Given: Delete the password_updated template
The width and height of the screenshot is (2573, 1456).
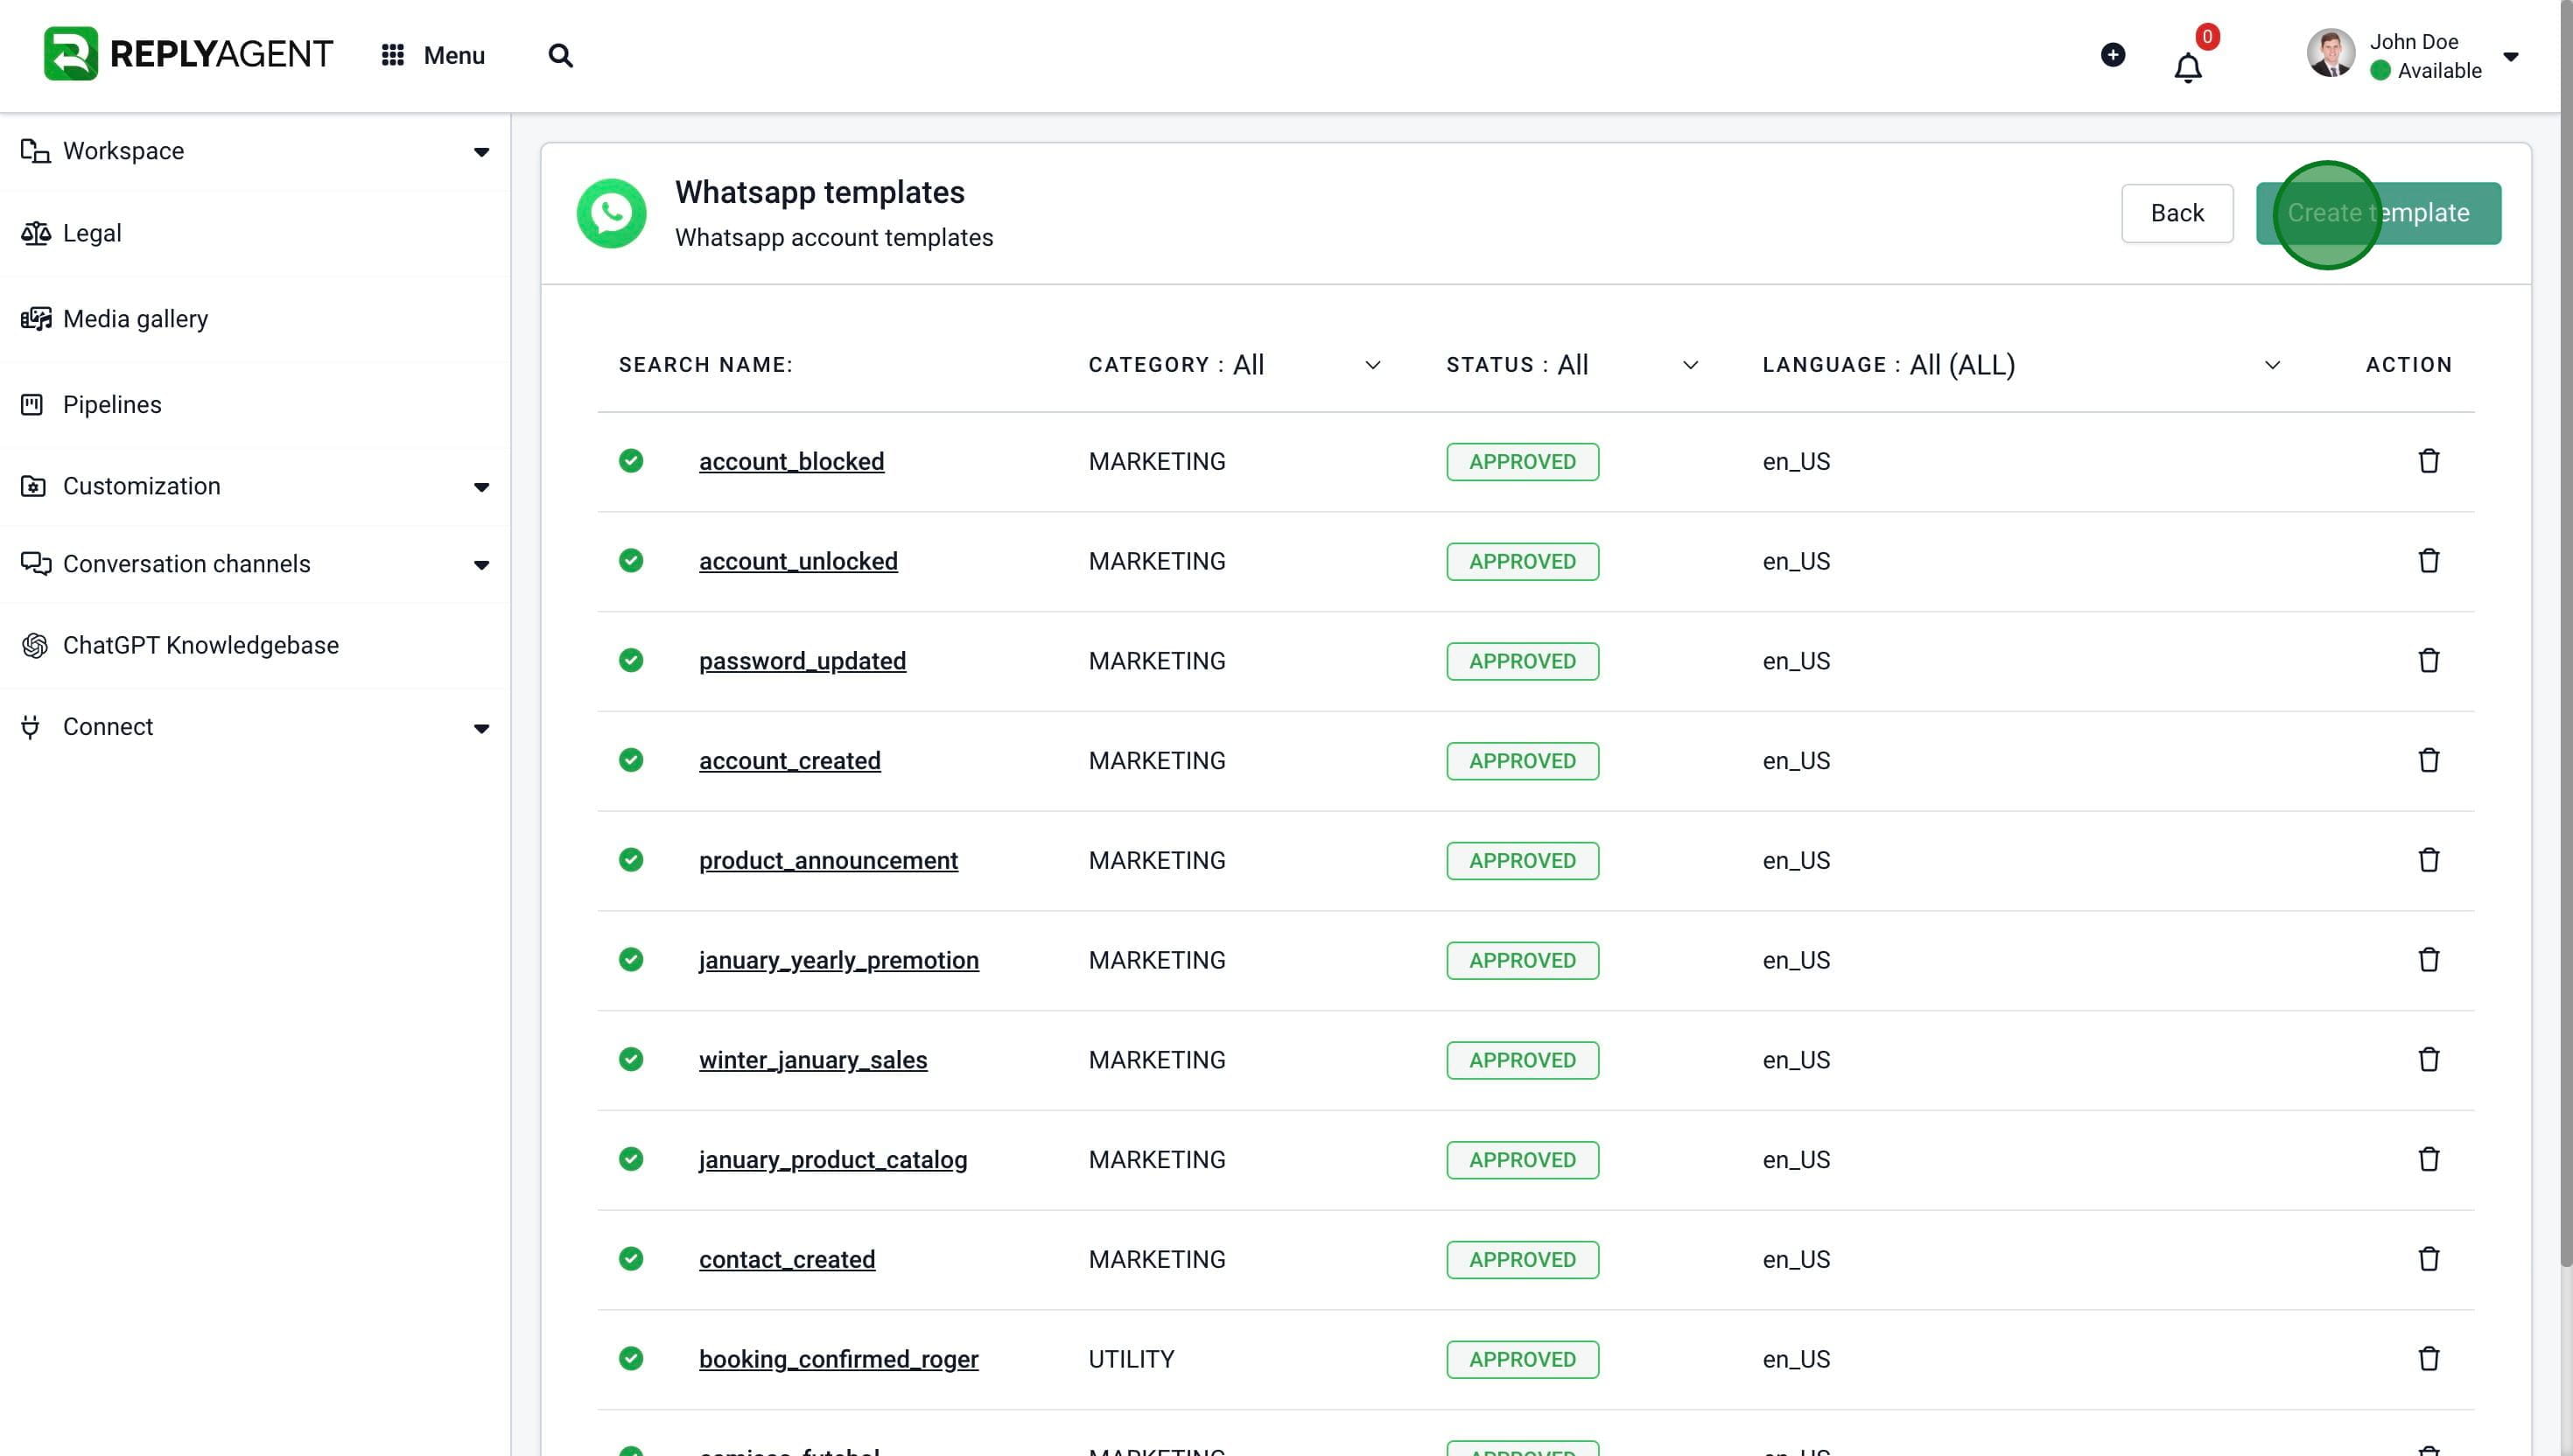Looking at the screenshot, I should coord(2428,661).
